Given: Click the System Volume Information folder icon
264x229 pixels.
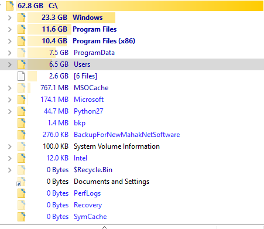Looking at the screenshot, I should (22, 146).
